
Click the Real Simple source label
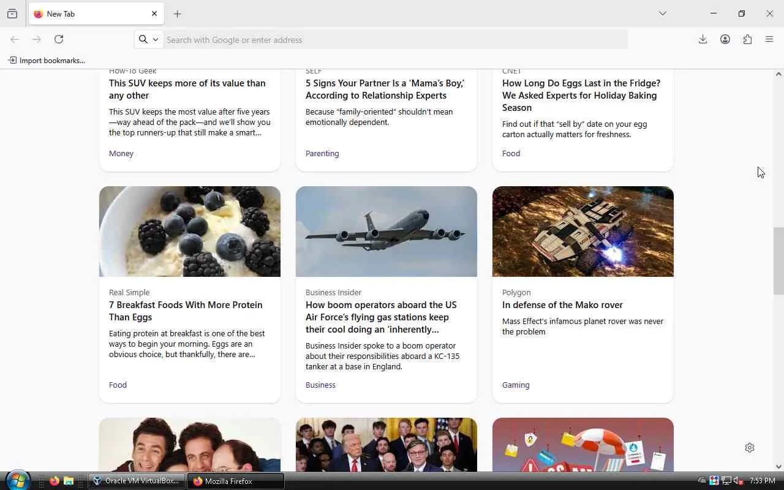pyautogui.click(x=129, y=292)
